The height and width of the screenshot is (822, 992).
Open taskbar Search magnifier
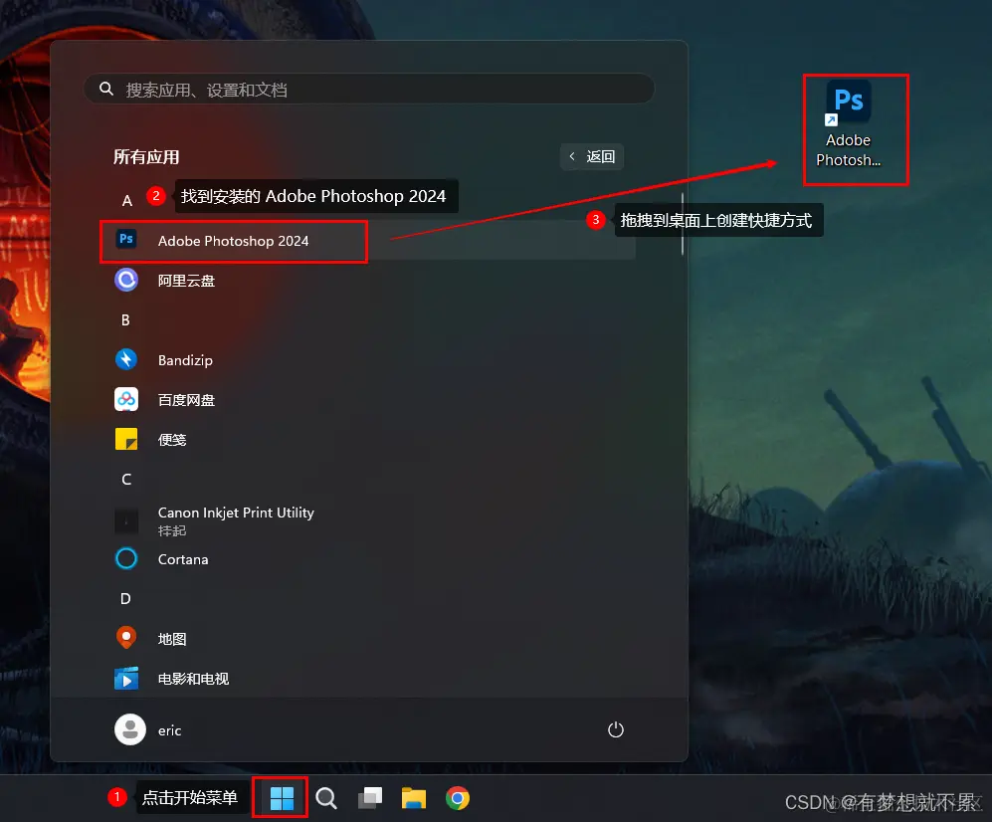point(326,798)
